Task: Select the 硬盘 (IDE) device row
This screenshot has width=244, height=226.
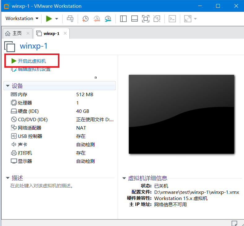Action: click(x=62, y=111)
